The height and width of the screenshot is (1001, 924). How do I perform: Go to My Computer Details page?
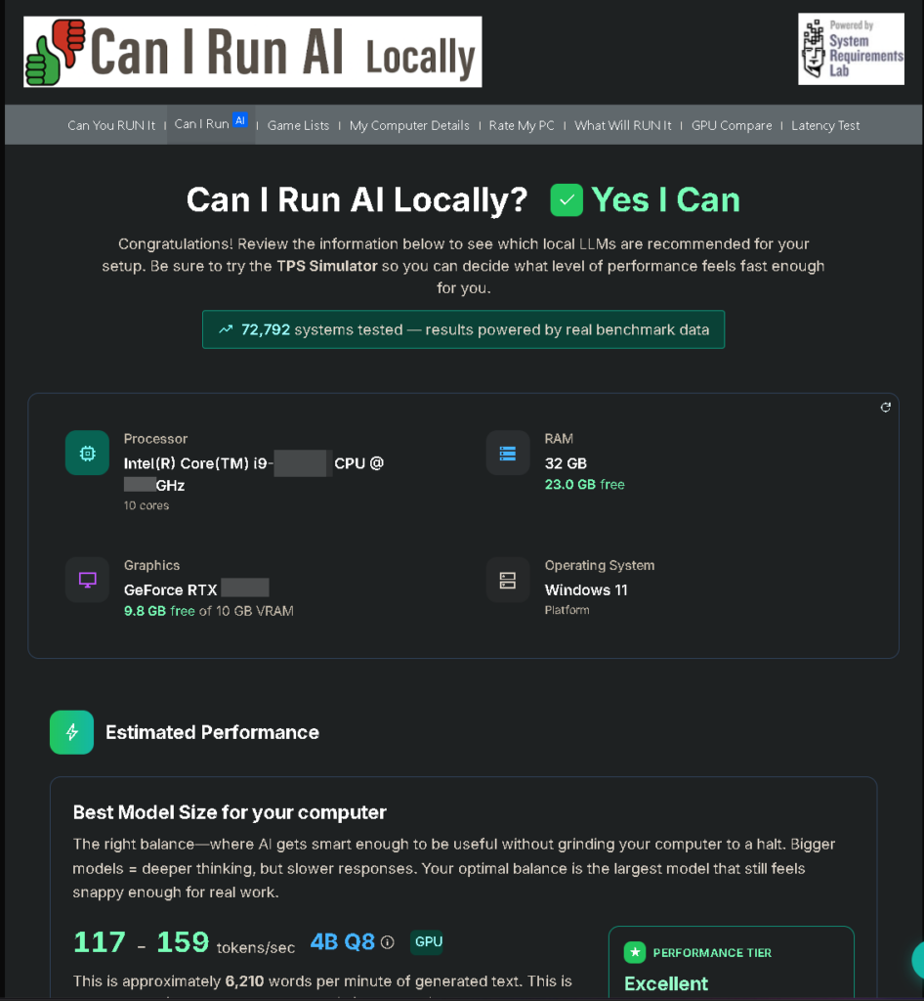coord(409,125)
